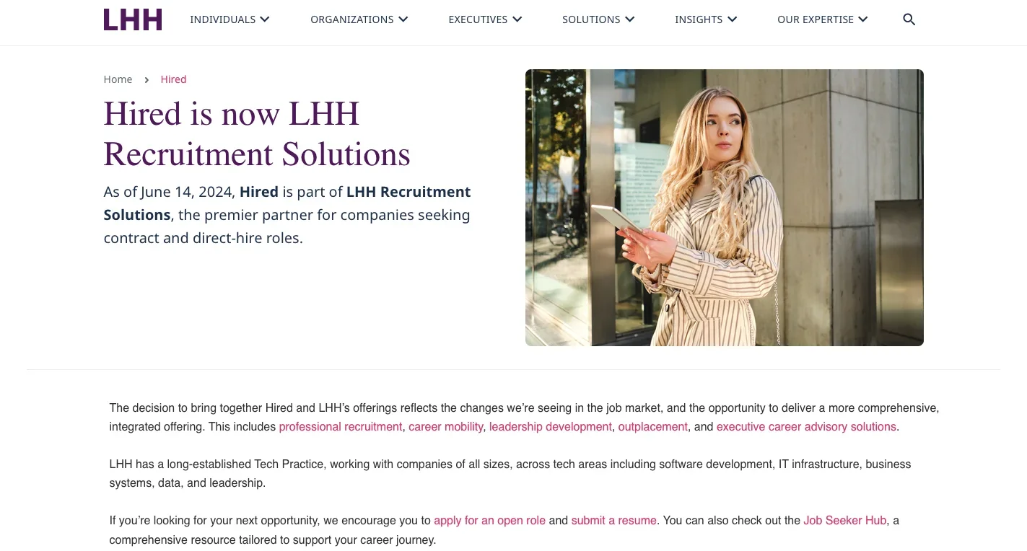The image size is (1027, 551).
Task: Follow the apply for an open role link
Action: [x=489, y=520]
